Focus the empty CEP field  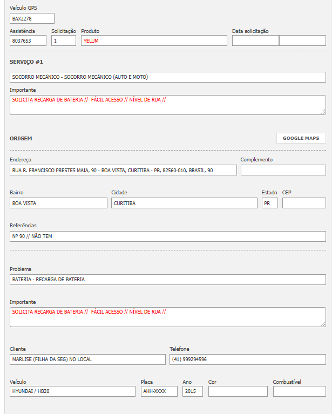point(304,203)
